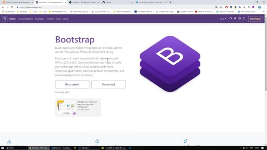Open the Chrome profile avatar
This screenshot has width=267, height=150.
[259, 7]
